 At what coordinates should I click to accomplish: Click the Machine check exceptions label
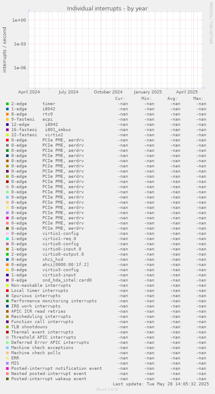click(42, 348)
